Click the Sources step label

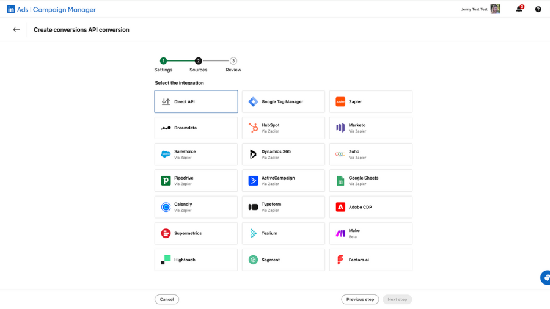tap(198, 70)
